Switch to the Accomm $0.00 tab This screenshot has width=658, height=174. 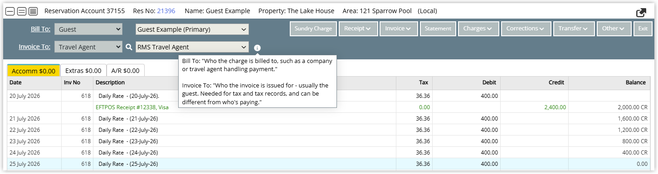pyautogui.click(x=34, y=71)
